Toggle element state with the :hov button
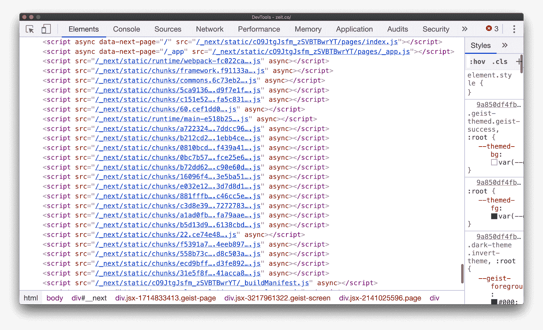The width and height of the screenshot is (543, 330). [x=478, y=62]
